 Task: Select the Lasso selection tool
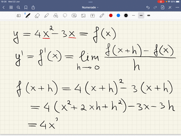(x=65, y=15)
